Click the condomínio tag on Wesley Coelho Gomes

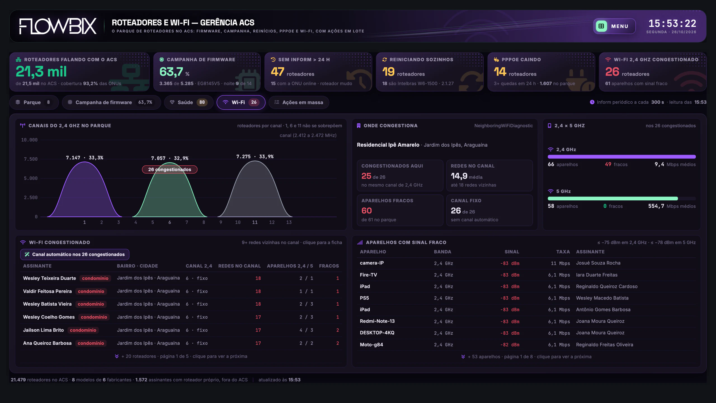click(x=94, y=317)
